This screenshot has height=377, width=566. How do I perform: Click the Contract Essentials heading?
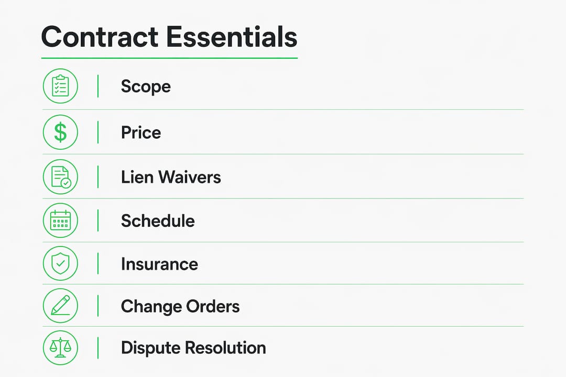pyautogui.click(x=169, y=37)
